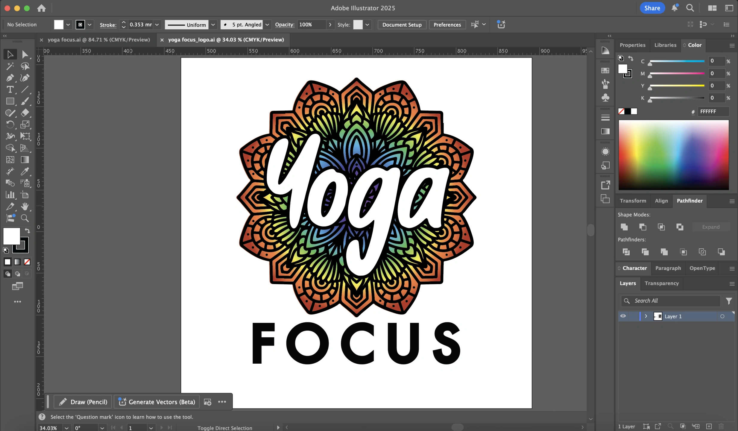The width and height of the screenshot is (738, 431).
Task: Click the Document Setup button
Action: pos(402,25)
